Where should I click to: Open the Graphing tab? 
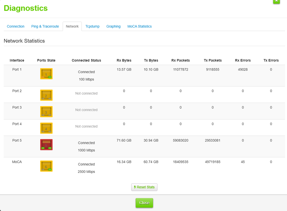[113, 26]
